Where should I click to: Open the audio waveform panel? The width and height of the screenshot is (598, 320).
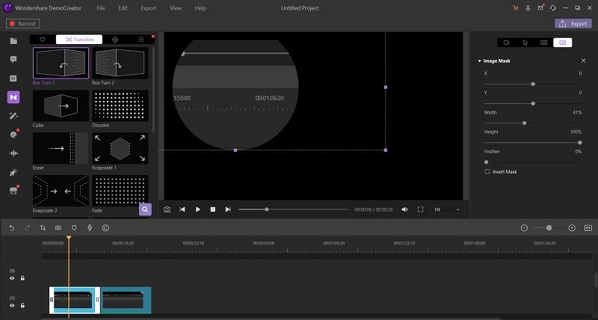[x=13, y=153]
